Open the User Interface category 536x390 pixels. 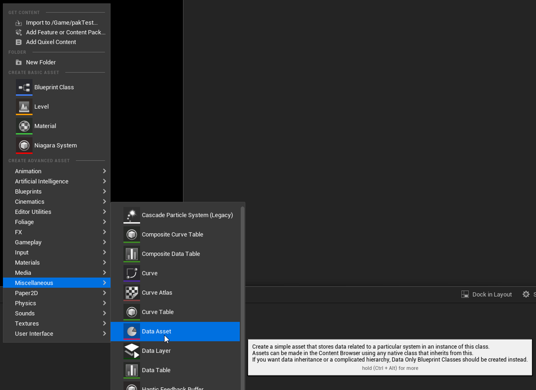(x=57, y=334)
